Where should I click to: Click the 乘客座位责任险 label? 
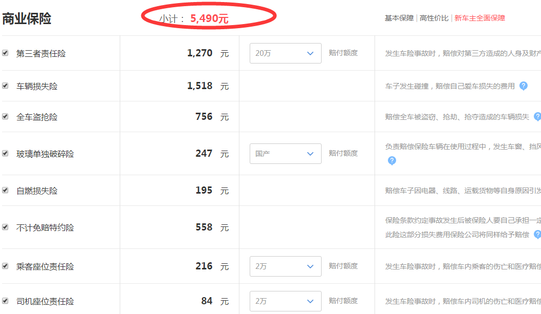tap(45, 267)
